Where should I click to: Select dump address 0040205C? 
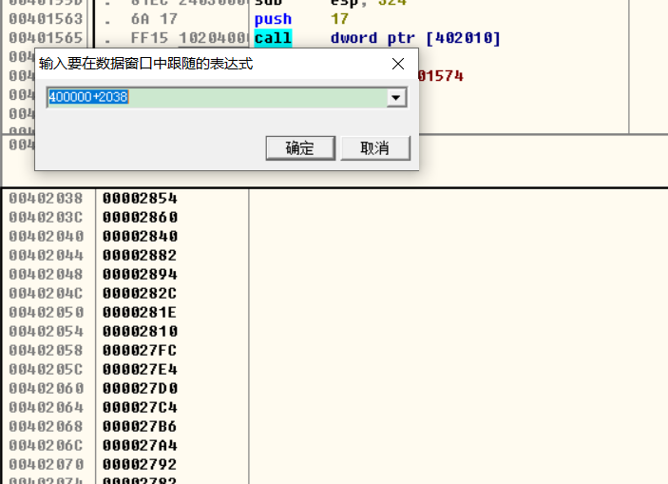coord(46,369)
